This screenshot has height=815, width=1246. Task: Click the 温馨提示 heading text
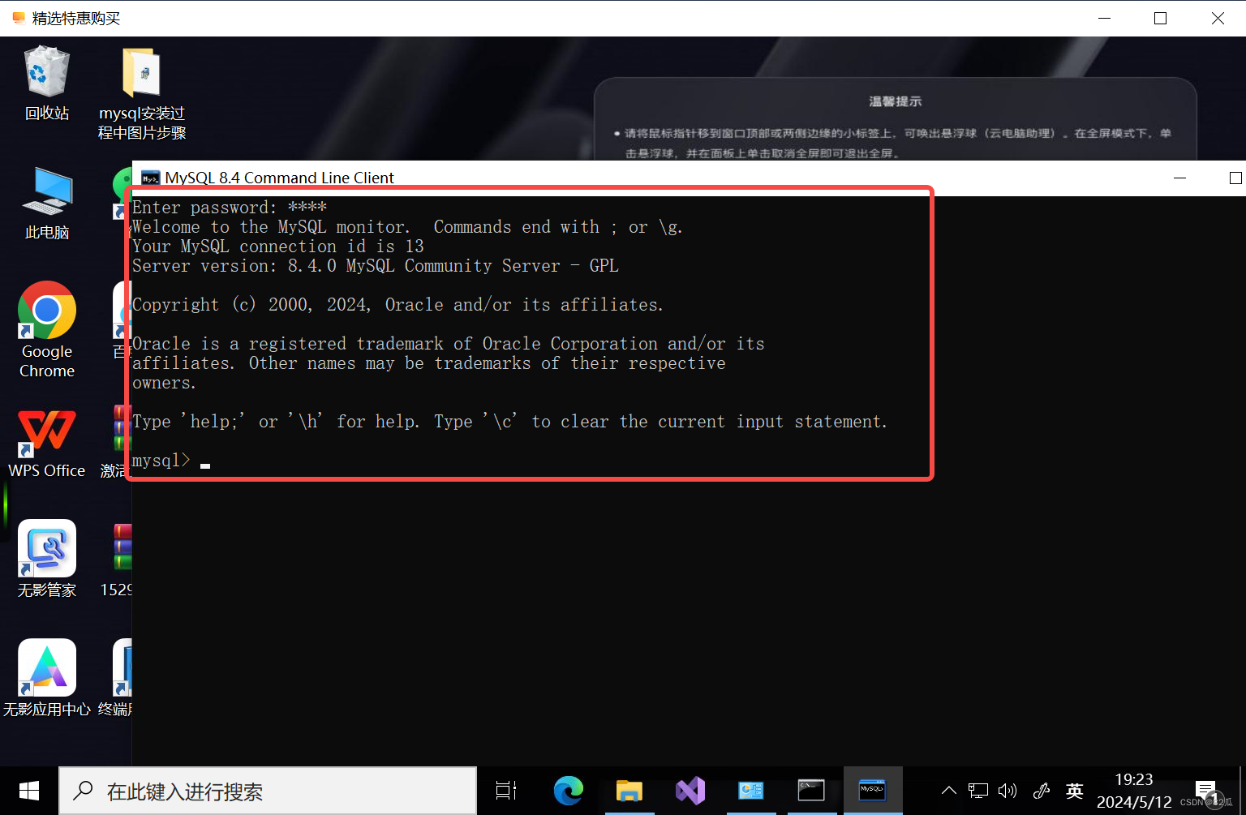(896, 101)
